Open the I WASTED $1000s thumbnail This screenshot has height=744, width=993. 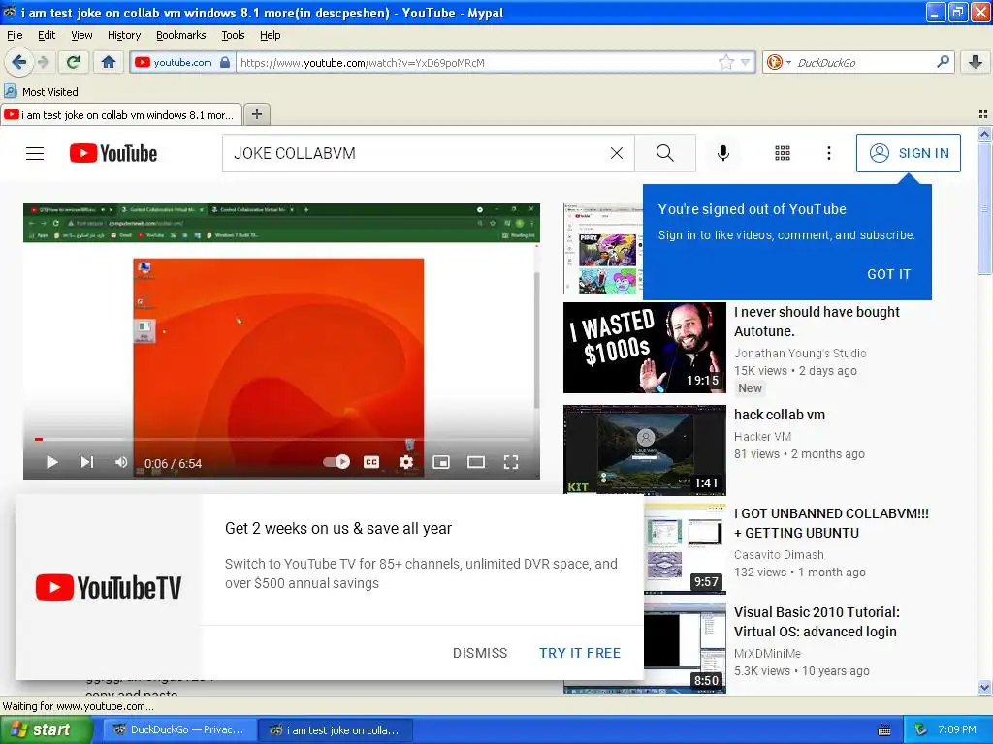tap(645, 348)
